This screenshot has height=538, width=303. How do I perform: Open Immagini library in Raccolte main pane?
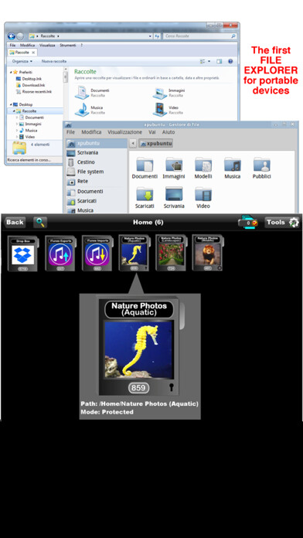click(x=169, y=93)
